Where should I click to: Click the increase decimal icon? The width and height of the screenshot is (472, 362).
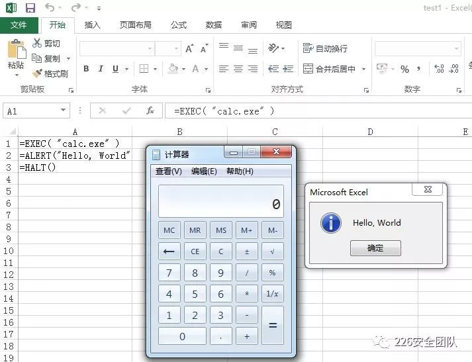[x=439, y=69]
